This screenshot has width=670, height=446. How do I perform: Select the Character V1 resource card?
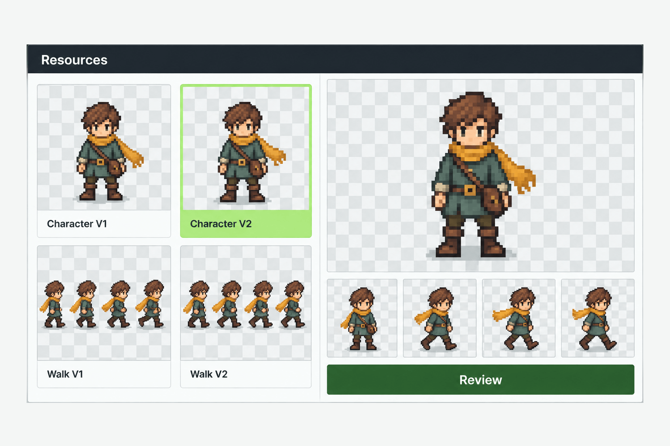(104, 161)
